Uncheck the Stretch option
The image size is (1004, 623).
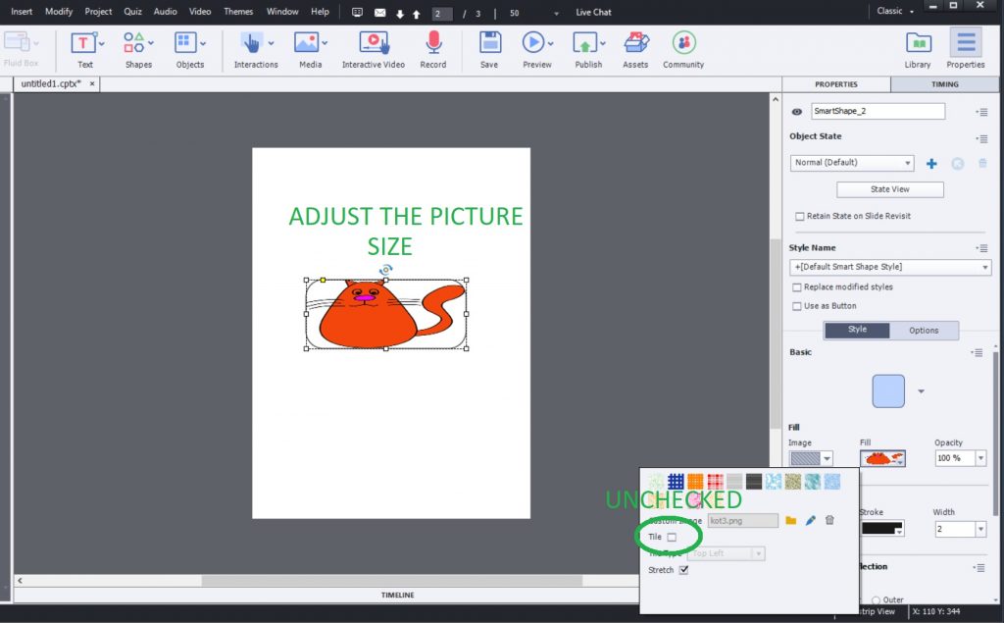683,569
